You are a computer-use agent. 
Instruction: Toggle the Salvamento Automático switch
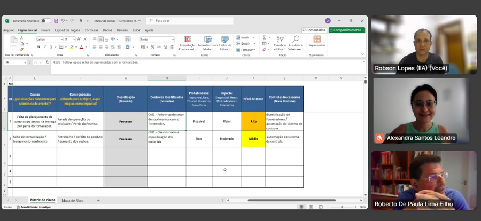pyautogui.click(x=46, y=21)
